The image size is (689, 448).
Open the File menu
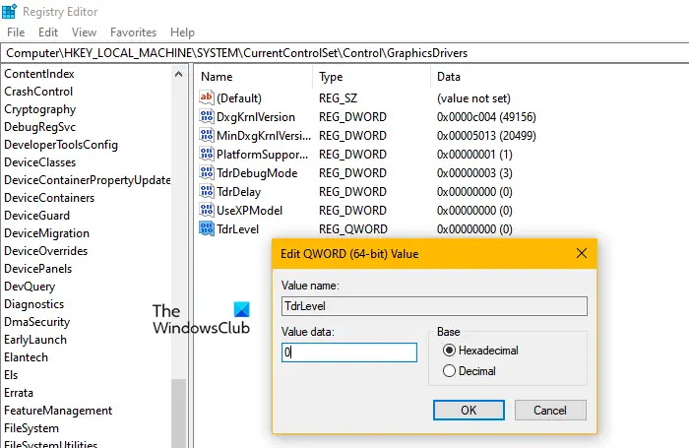(16, 32)
